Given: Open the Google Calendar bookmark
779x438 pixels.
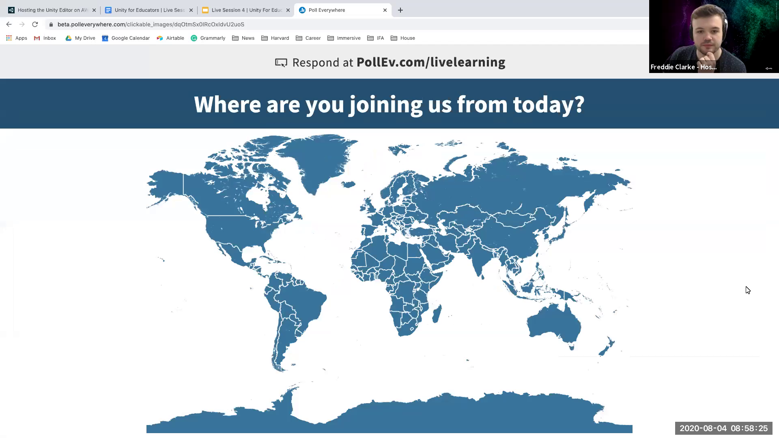Looking at the screenshot, I should pyautogui.click(x=126, y=38).
